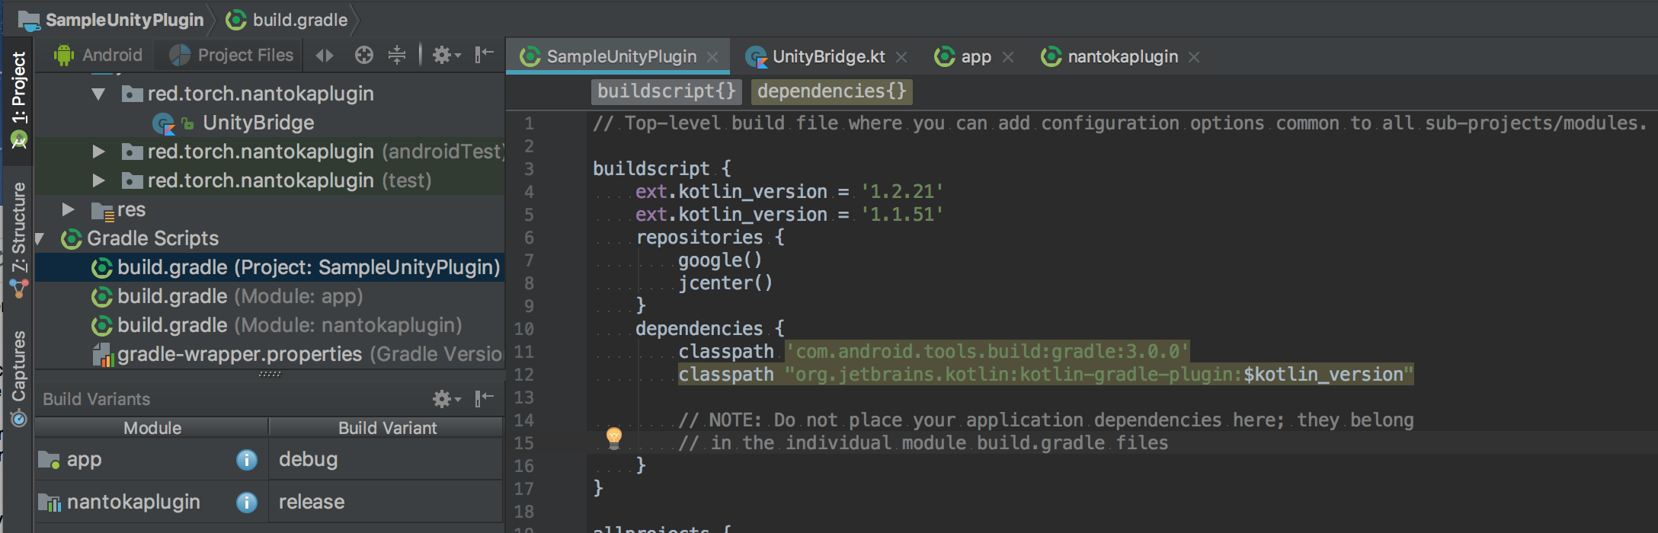Close the nantokaplugin editor tab
Screen dimensions: 1658x533
(x=1194, y=57)
